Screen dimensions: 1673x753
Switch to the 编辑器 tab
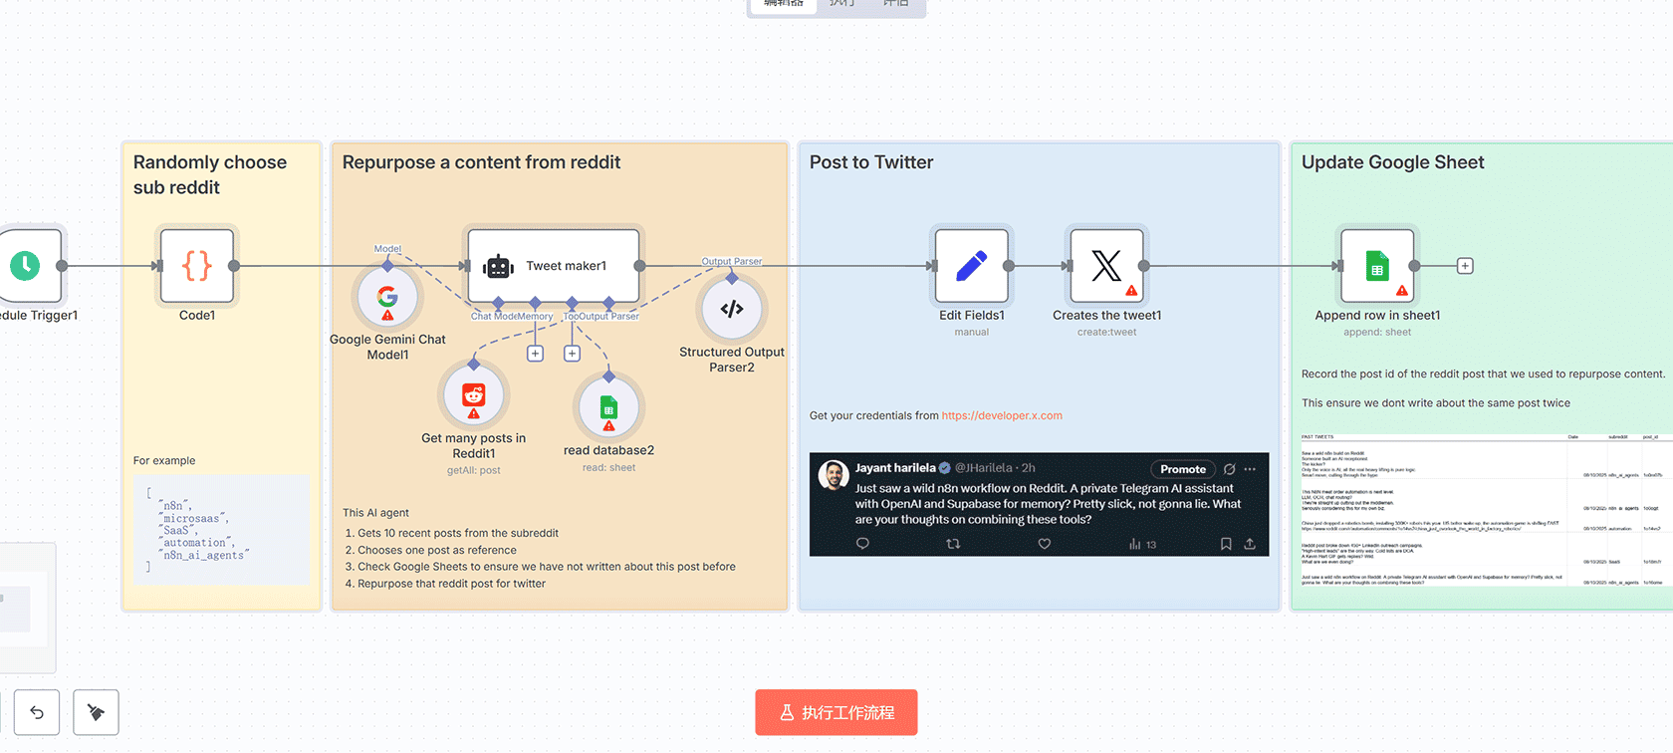[784, 5]
